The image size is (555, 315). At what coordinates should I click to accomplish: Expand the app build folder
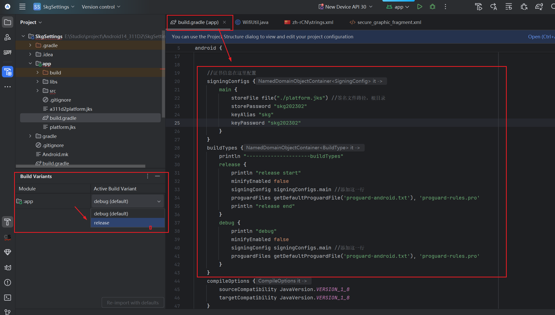click(x=37, y=73)
